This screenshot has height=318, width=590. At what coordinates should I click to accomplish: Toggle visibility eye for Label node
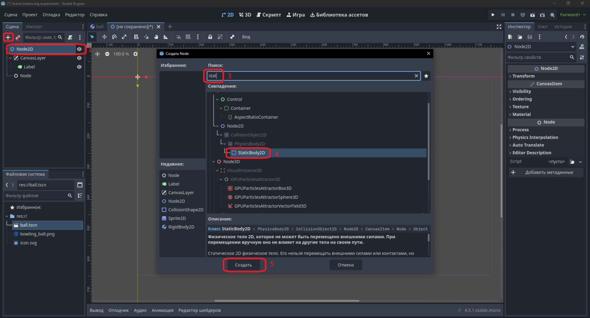click(x=79, y=67)
